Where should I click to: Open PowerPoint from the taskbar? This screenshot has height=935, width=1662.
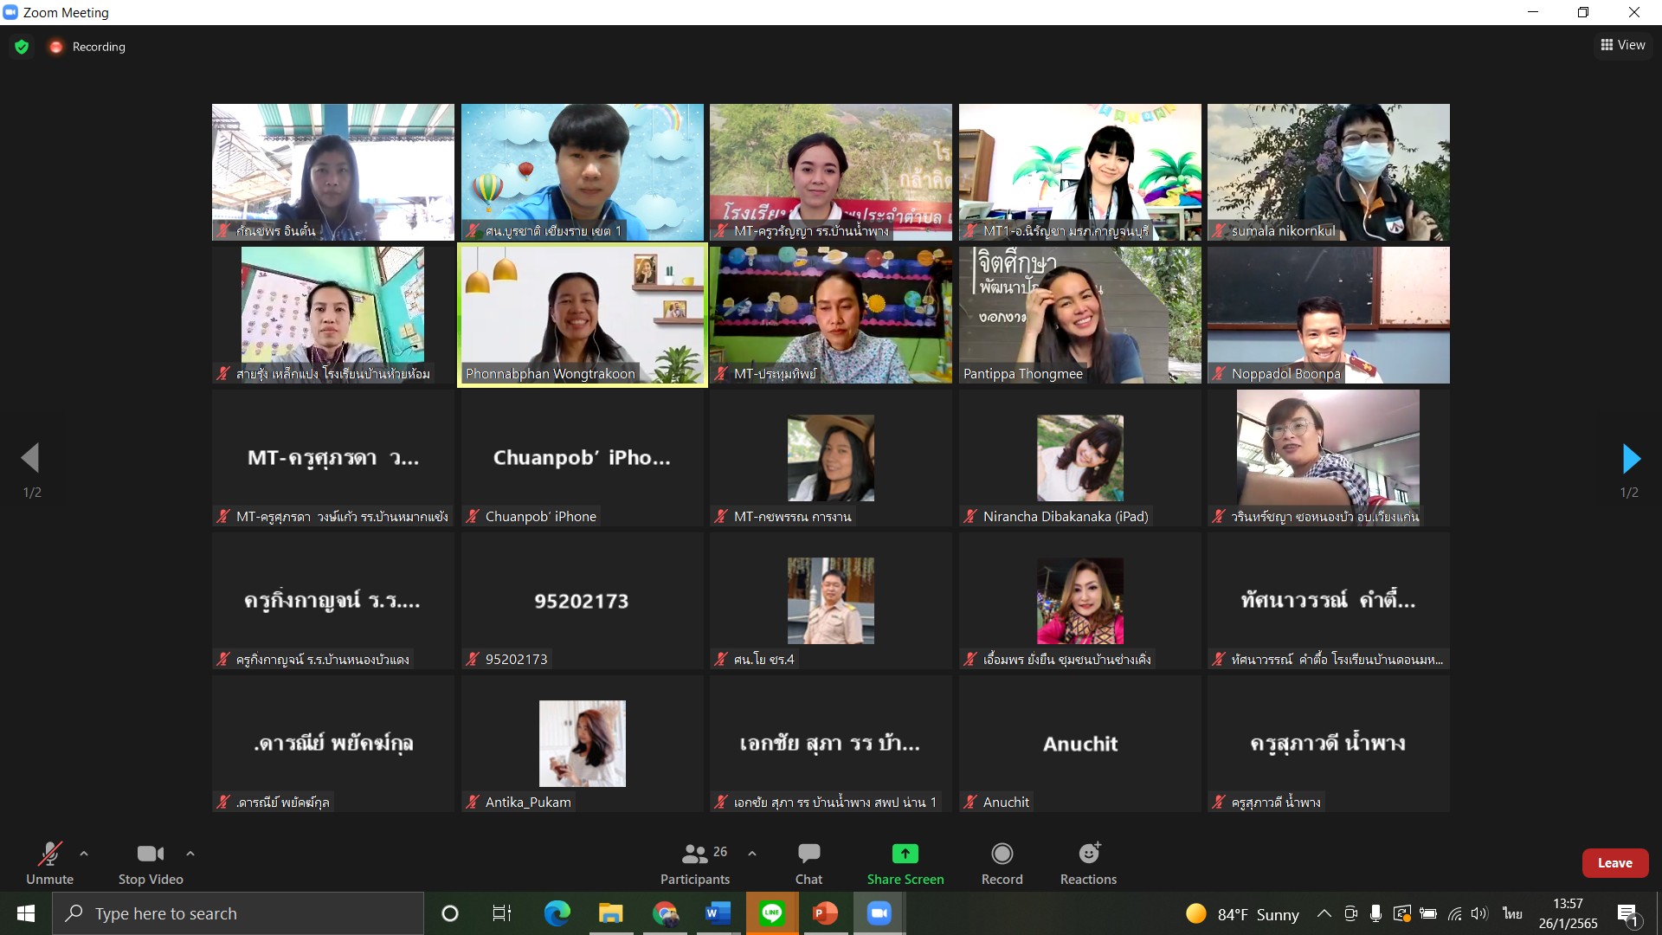click(x=825, y=913)
